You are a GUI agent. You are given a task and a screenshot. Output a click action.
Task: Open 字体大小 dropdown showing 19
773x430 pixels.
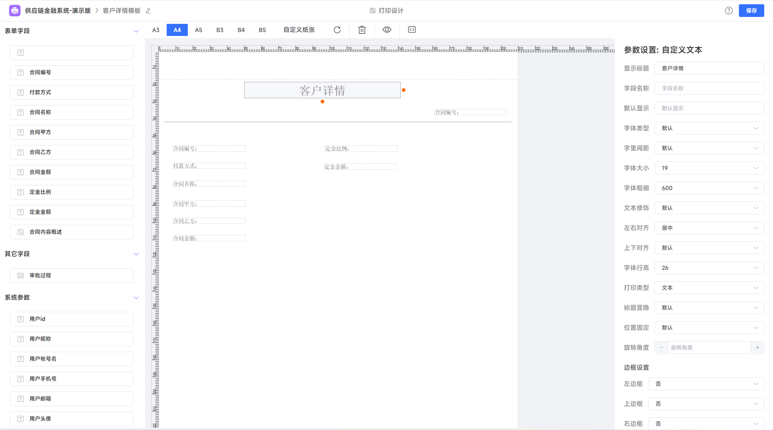(x=709, y=168)
